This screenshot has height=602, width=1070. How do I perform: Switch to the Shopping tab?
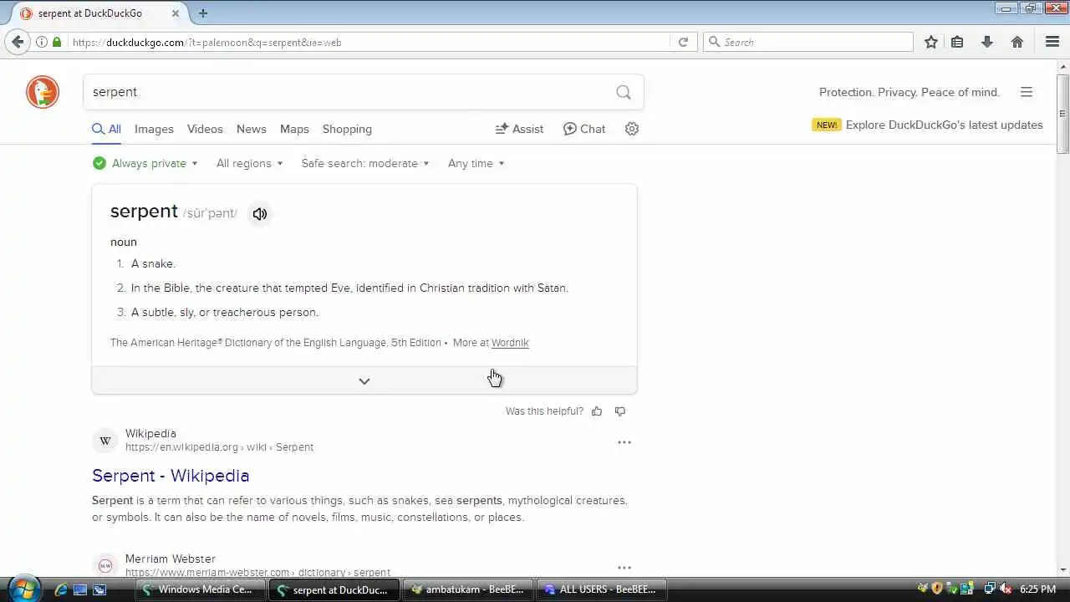click(x=347, y=129)
